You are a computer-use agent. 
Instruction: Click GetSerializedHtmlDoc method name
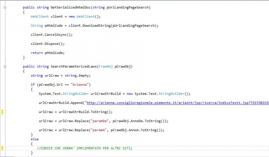coord(71,8)
